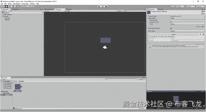Open the Layers dropdown
This screenshot has height=112, width=206.
coord(190,6)
